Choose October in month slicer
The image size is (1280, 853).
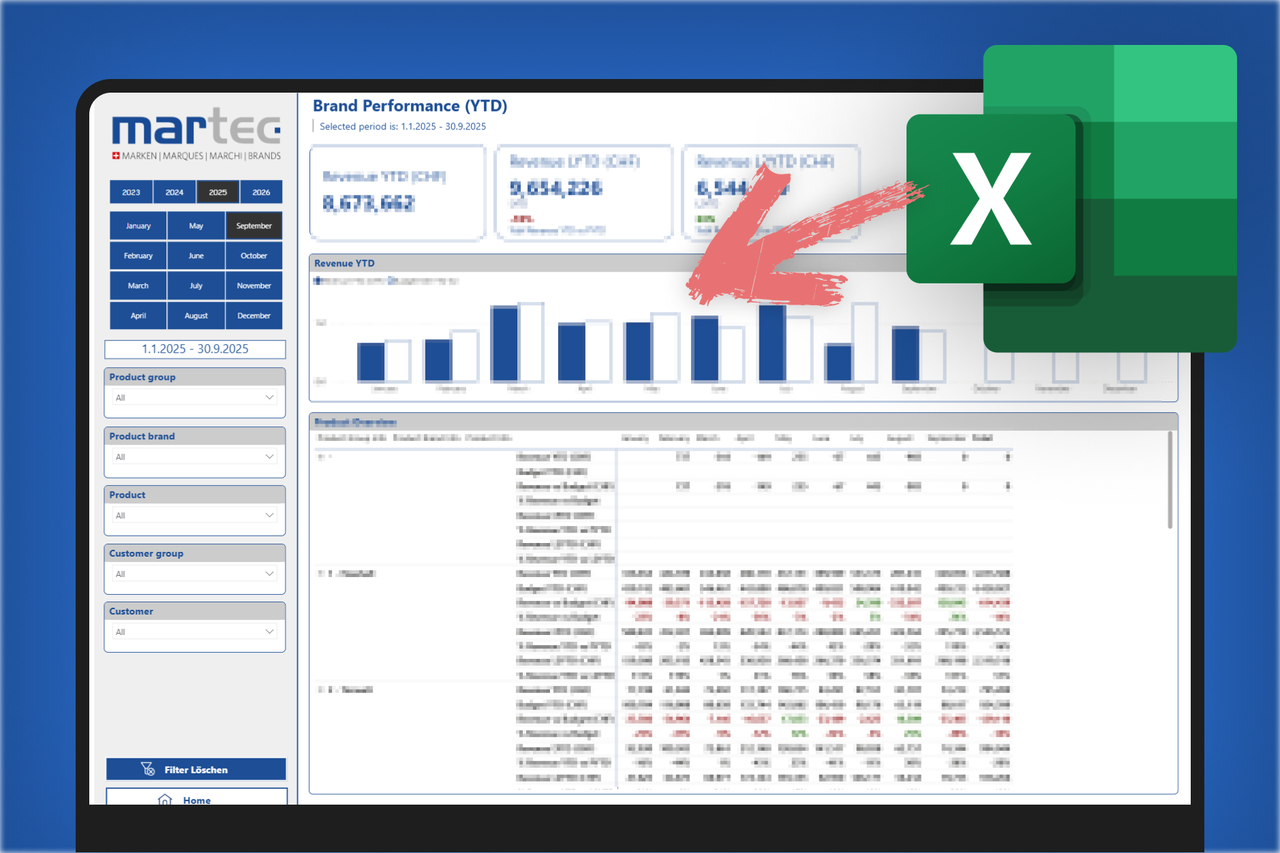coord(254,255)
